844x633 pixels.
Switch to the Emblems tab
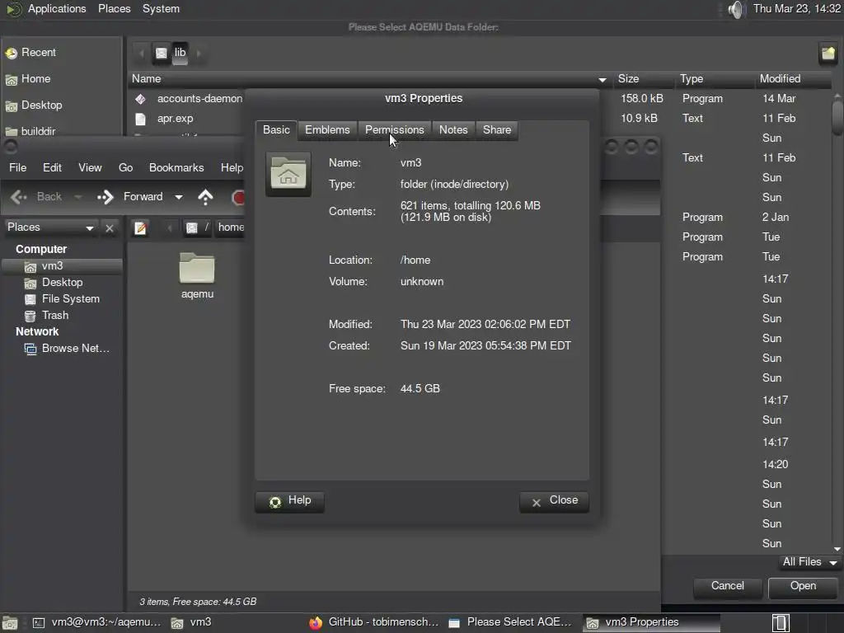pyautogui.click(x=327, y=129)
